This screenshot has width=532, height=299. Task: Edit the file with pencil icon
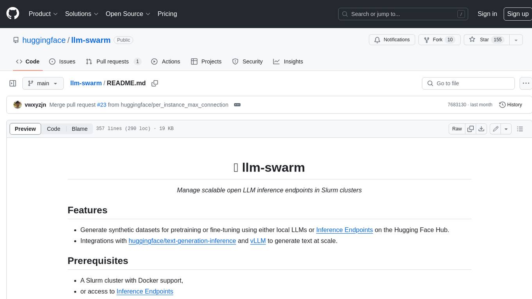496,129
